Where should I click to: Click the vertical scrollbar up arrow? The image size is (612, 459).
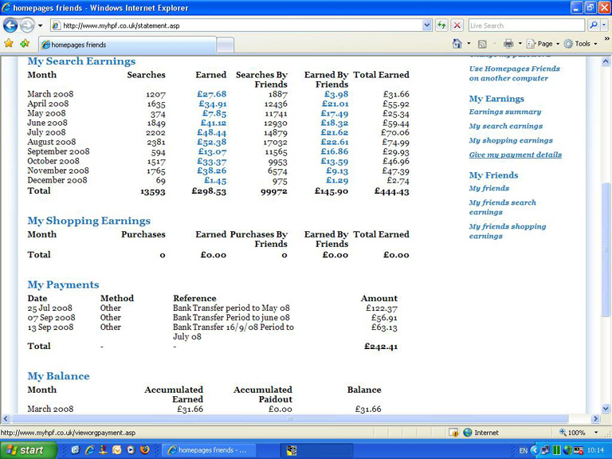606,61
